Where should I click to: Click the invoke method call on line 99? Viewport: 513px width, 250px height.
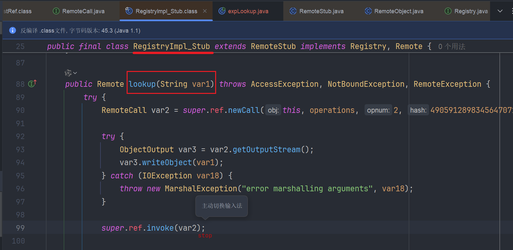click(160, 228)
